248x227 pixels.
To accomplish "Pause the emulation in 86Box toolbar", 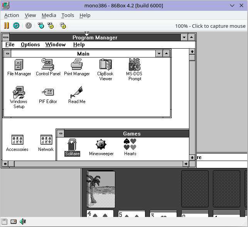I will [x=7, y=25].
